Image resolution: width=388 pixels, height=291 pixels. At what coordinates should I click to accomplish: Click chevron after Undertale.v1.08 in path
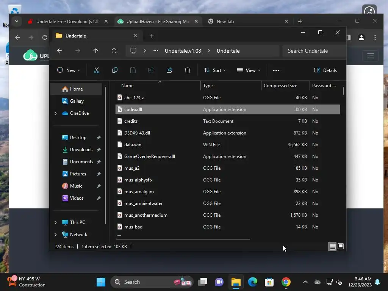(209, 51)
